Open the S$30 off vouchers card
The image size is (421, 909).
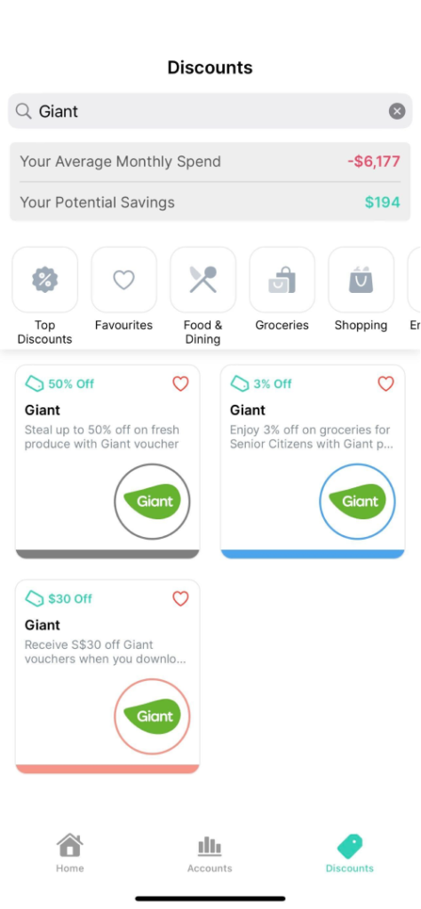coord(107,676)
